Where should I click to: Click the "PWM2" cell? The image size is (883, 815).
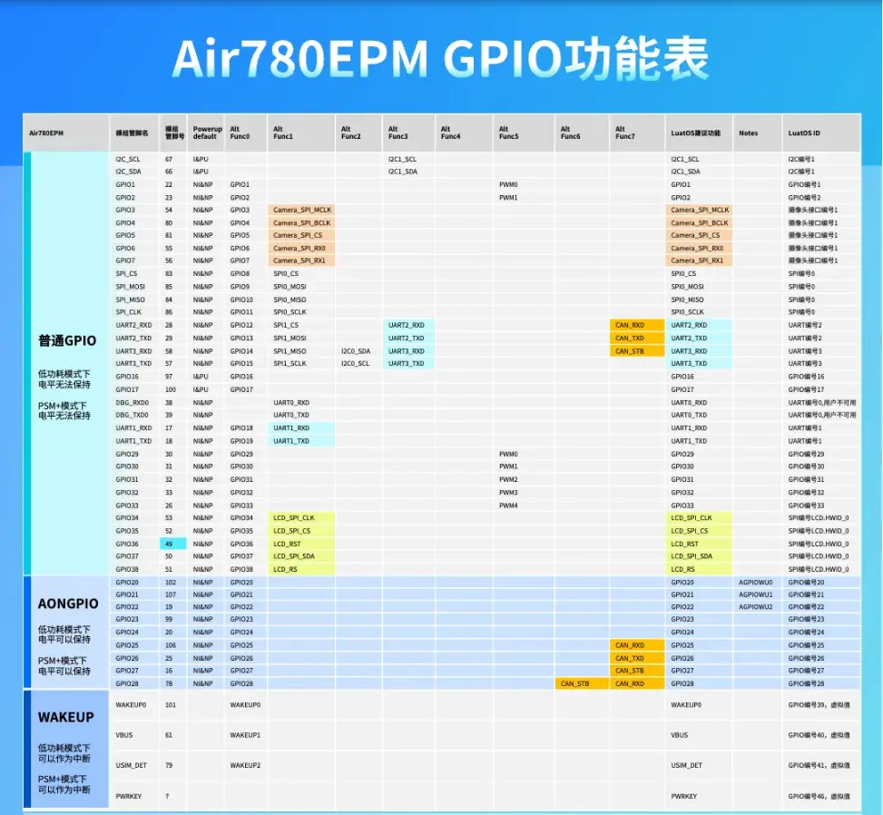tap(508, 480)
